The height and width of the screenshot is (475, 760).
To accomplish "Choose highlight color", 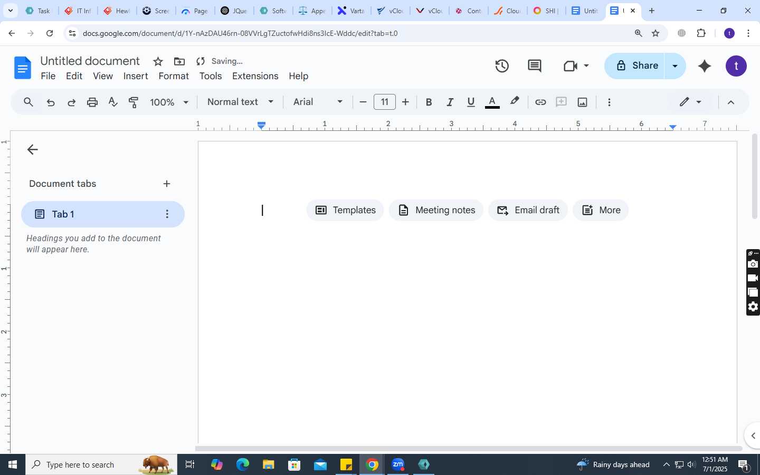I will pos(515,102).
